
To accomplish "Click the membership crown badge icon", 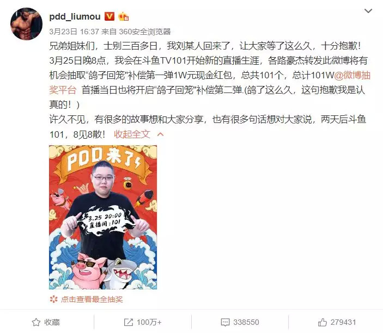I will (x=124, y=16).
